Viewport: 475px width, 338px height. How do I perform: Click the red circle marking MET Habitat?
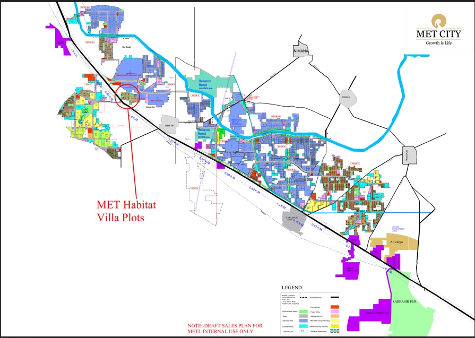(127, 96)
